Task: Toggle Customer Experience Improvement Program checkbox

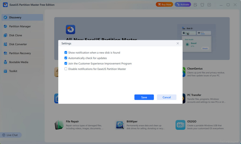Action: 66,63
